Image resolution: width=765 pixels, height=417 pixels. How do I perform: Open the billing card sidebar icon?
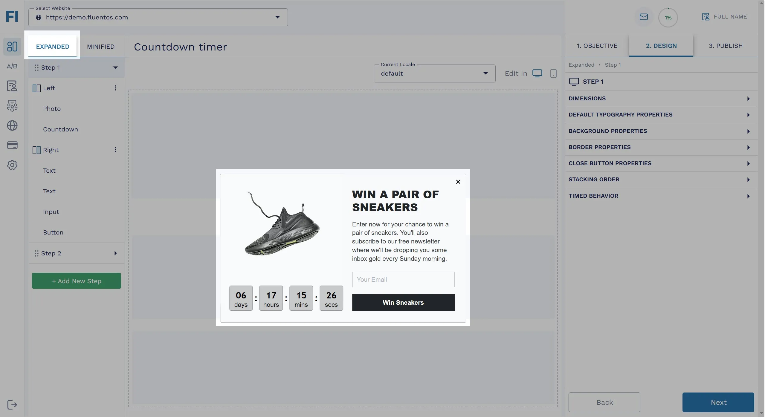click(12, 145)
